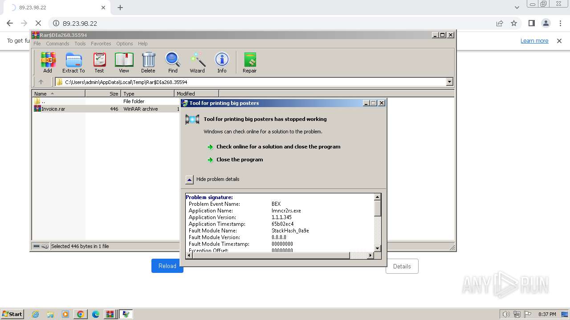
Task: Open File Explorer taskbar icon
Action: (50, 314)
